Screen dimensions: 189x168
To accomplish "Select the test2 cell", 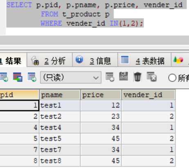I will pyautogui.click(x=60, y=117).
